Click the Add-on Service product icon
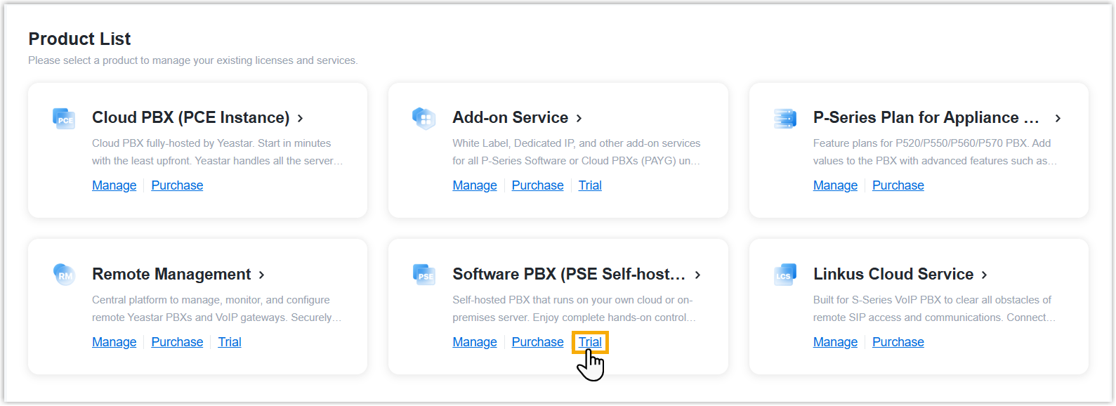This screenshot has height=406, width=1116. pyautogui.click(x=424, y=118)
